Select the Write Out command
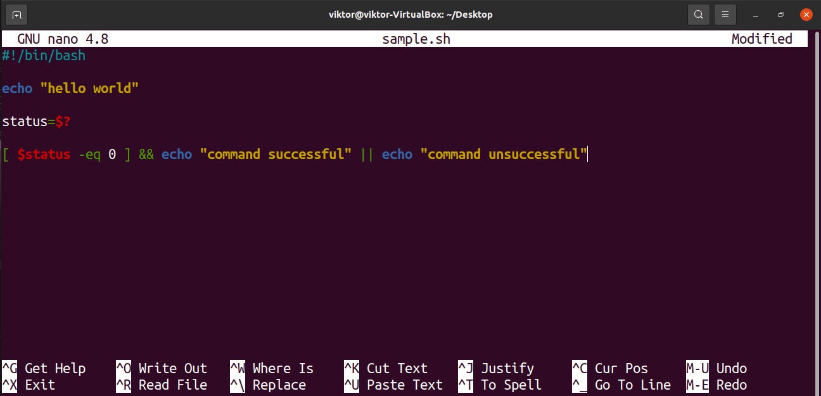The height and width of the screenshot is (396, 821). click(172, 368)
